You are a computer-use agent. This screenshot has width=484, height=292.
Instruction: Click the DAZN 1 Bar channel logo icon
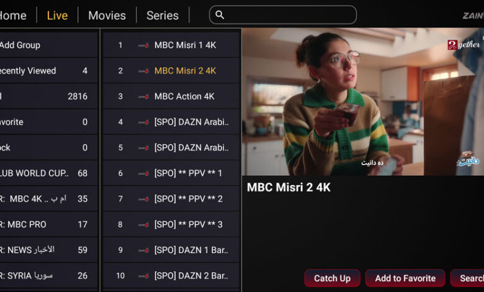pyautogui.click(x=143, y=250)
